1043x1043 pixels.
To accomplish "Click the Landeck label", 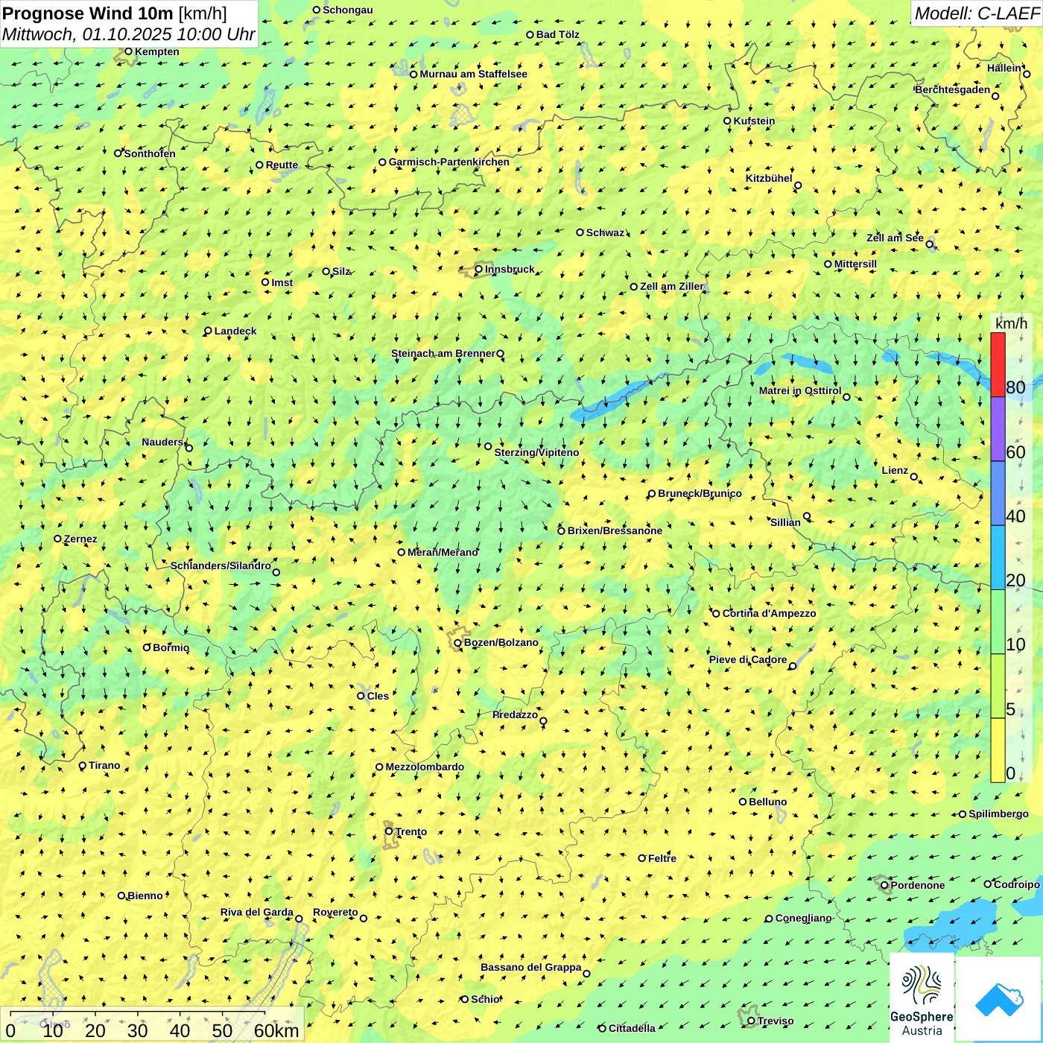I will click(x=235, y=331).
